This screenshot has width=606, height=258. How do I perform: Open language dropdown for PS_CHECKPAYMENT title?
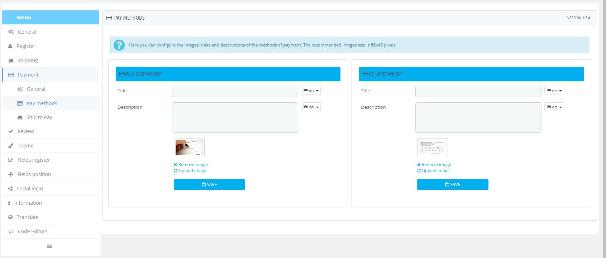coord(311,91)
